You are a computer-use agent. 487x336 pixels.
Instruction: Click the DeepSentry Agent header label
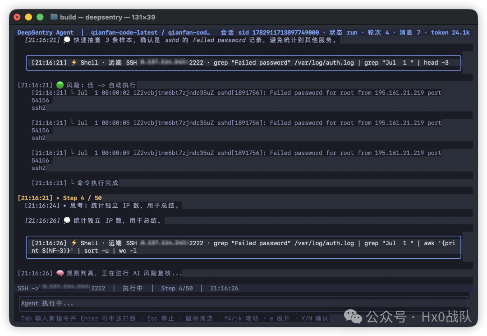point(46,33)
